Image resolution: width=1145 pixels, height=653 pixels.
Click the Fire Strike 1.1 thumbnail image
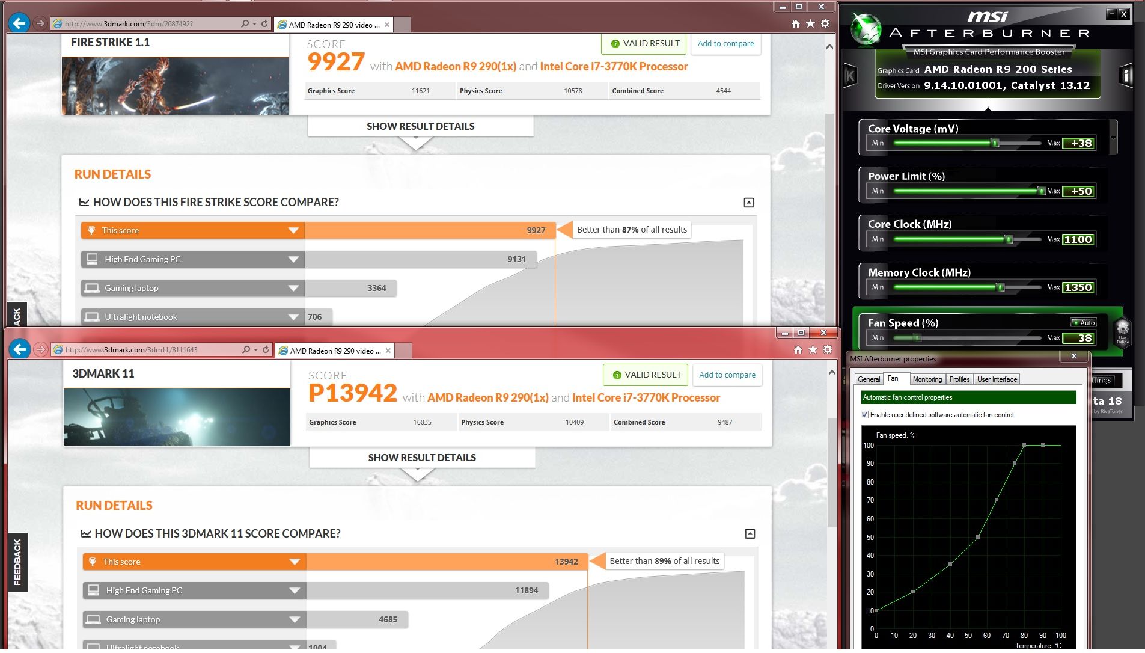(x=176, y=86)
